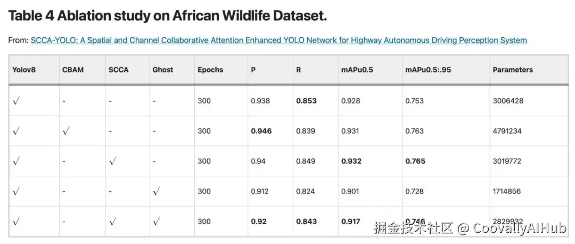The width and height of the screenshot is (575, 244).
Task: Click the SCCA column header
Action: [118, 70]
